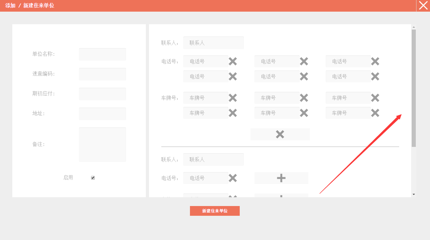The height and width of the screenshot is (240, 430).
Task: Click into the 速查编码 text box
Action: (102, 74)
